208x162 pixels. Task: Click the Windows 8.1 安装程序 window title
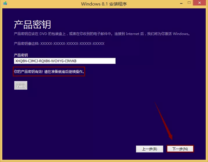104,4
